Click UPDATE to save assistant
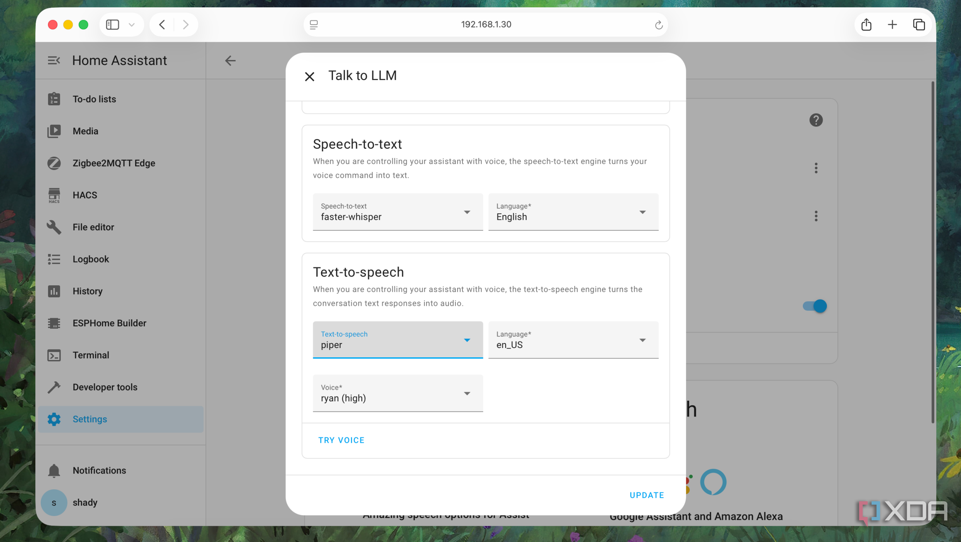 tap(647, 495)
